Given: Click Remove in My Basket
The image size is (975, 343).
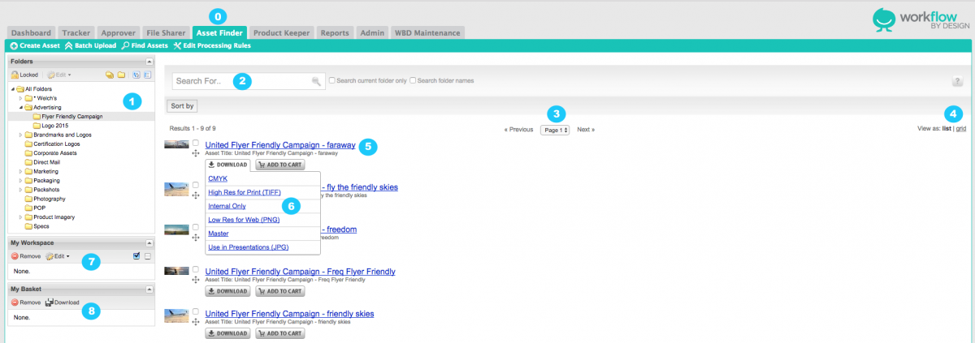Looking at the screenshot, I should 25,302.
